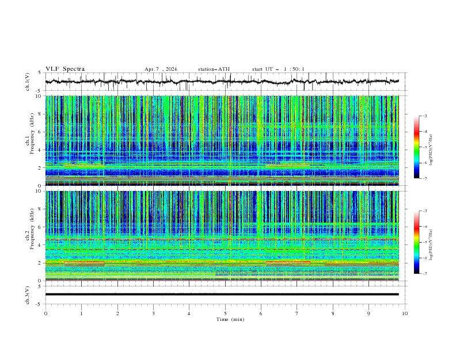The image size is (456, 352).
Task: Click the "station=ATH" header label
Action: 214,69
